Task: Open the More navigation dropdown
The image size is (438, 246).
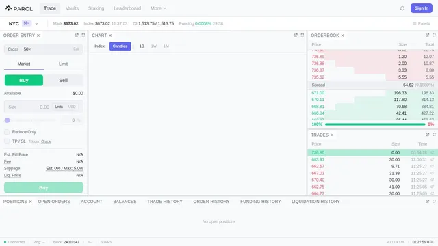Action: point(158,8)
